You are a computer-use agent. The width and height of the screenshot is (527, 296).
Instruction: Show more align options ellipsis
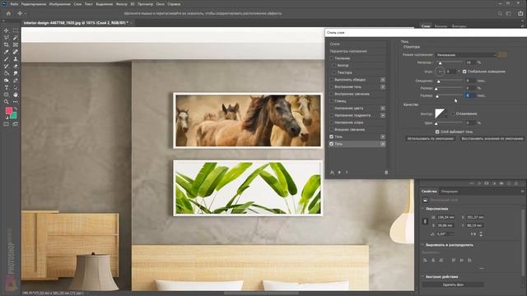point(482,269)
